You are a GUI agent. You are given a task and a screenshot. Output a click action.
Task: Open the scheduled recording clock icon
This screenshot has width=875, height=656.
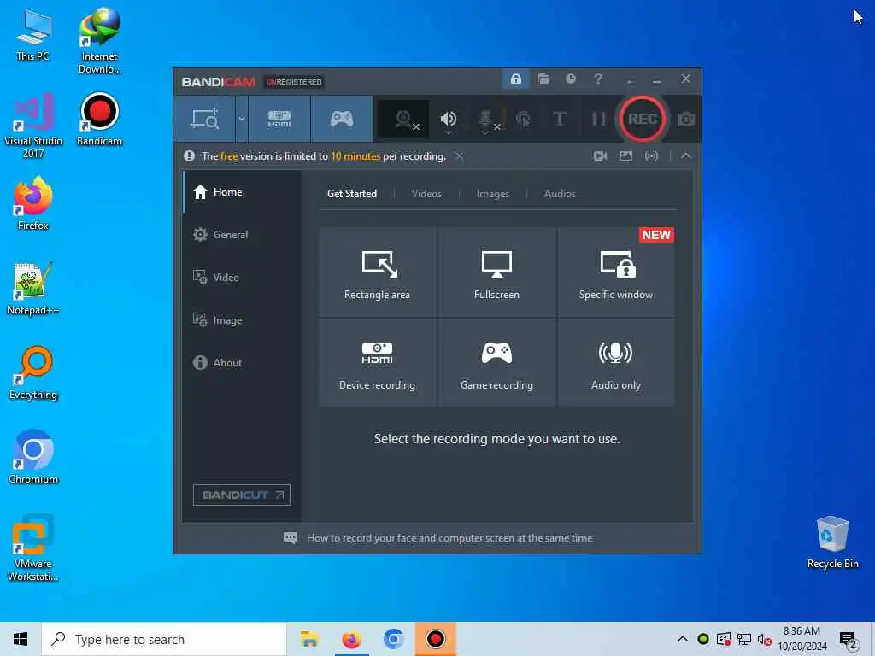570,79
